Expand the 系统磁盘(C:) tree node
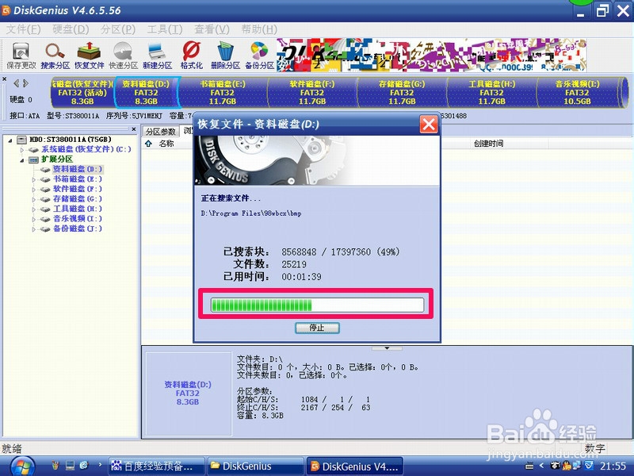This screenshot has height=476, width=634. [x=22, y=150]
